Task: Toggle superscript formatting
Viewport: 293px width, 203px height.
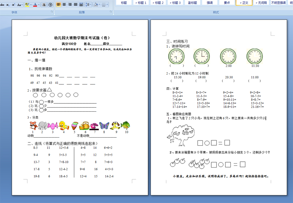Action: (13, 5)
